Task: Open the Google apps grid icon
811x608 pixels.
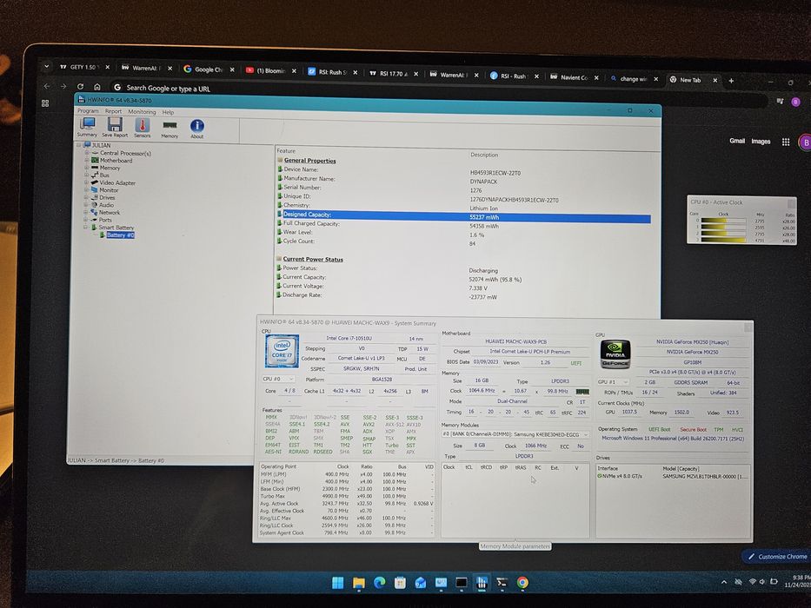Action: click(786, 142)
